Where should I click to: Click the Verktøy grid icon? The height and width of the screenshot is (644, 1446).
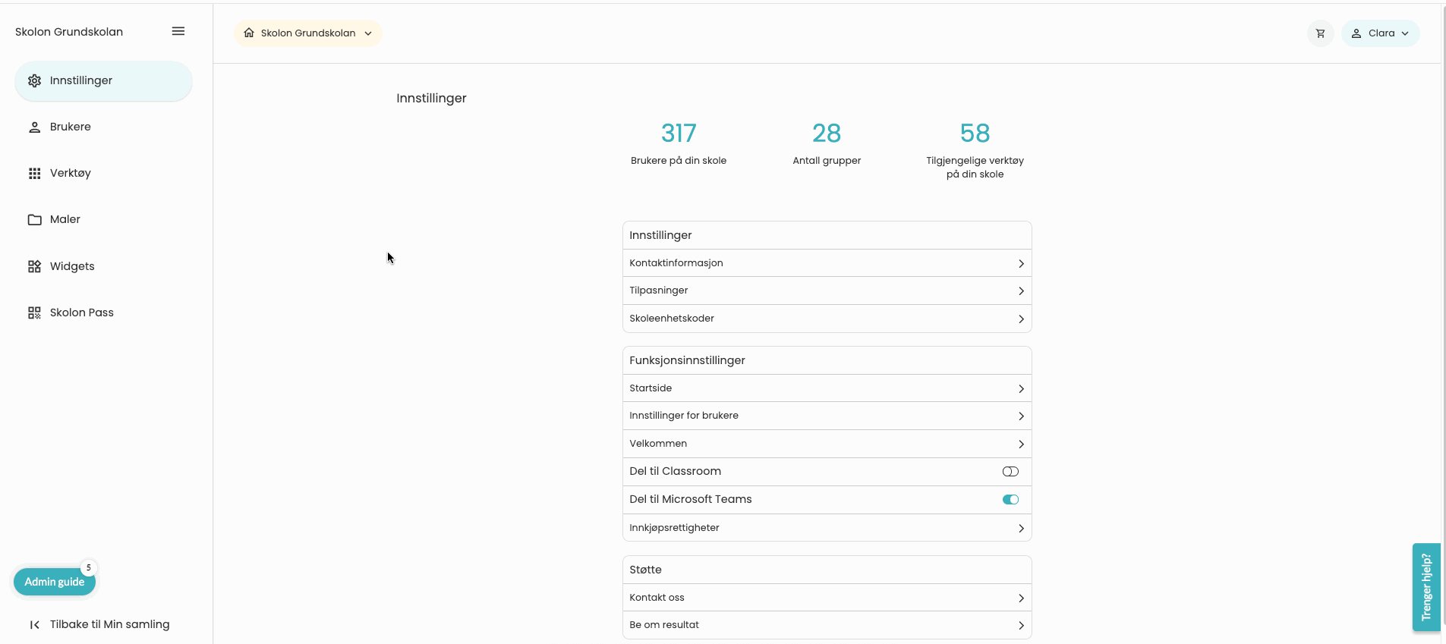coord(34,174)
